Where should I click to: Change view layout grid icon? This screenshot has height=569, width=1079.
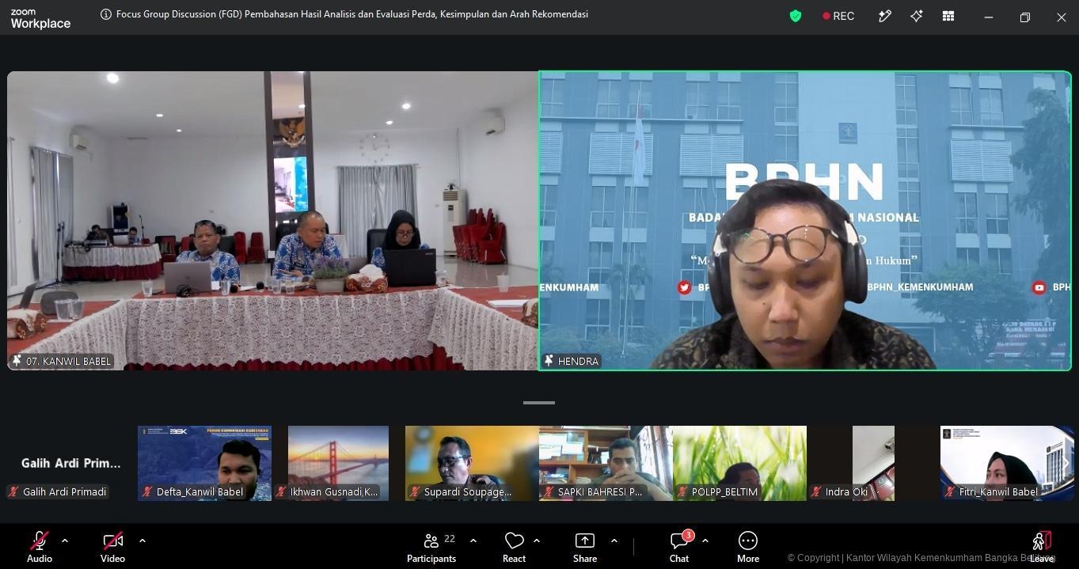[x=948, y=16]
